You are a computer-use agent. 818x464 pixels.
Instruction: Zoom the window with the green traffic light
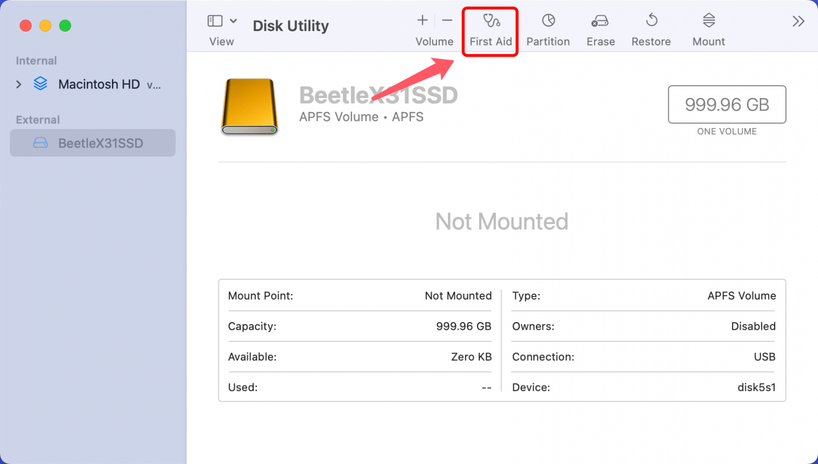65,26
